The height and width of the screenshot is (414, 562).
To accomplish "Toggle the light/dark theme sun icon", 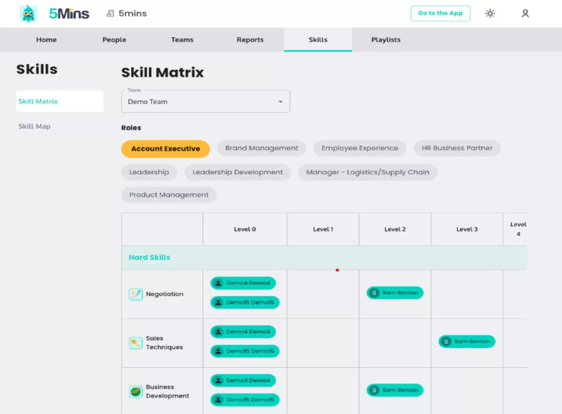I will [x=489, y=14].
